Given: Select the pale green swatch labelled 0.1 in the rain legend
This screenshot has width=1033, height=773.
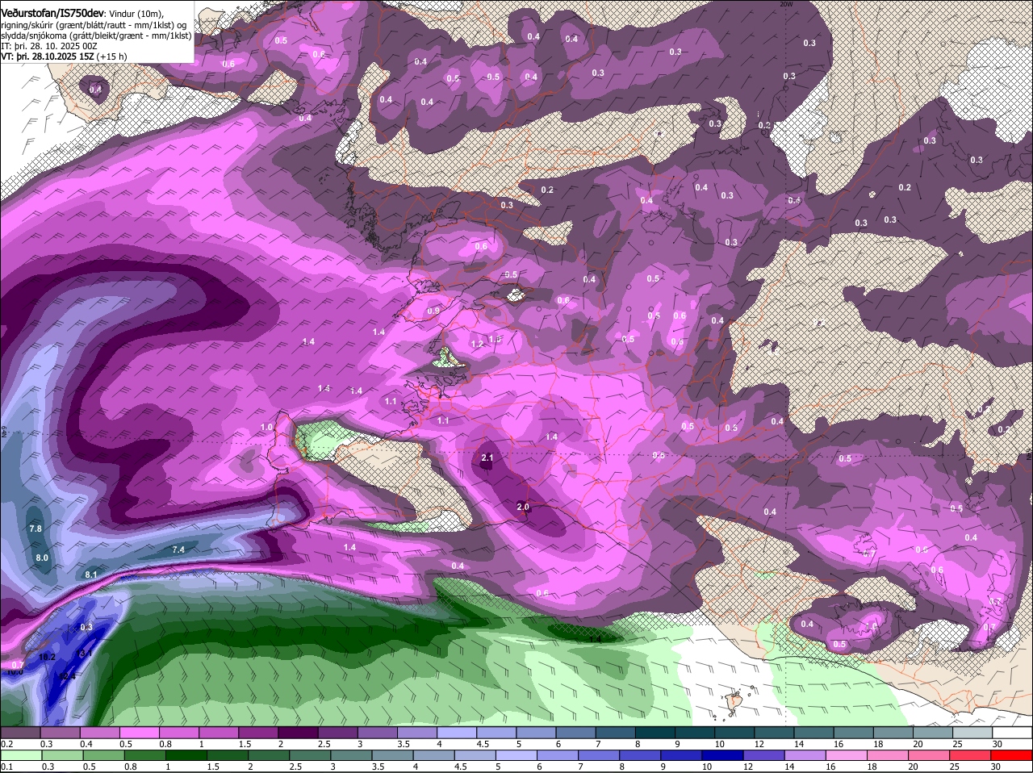Looking at the screenshot, I should click(20, 754).
